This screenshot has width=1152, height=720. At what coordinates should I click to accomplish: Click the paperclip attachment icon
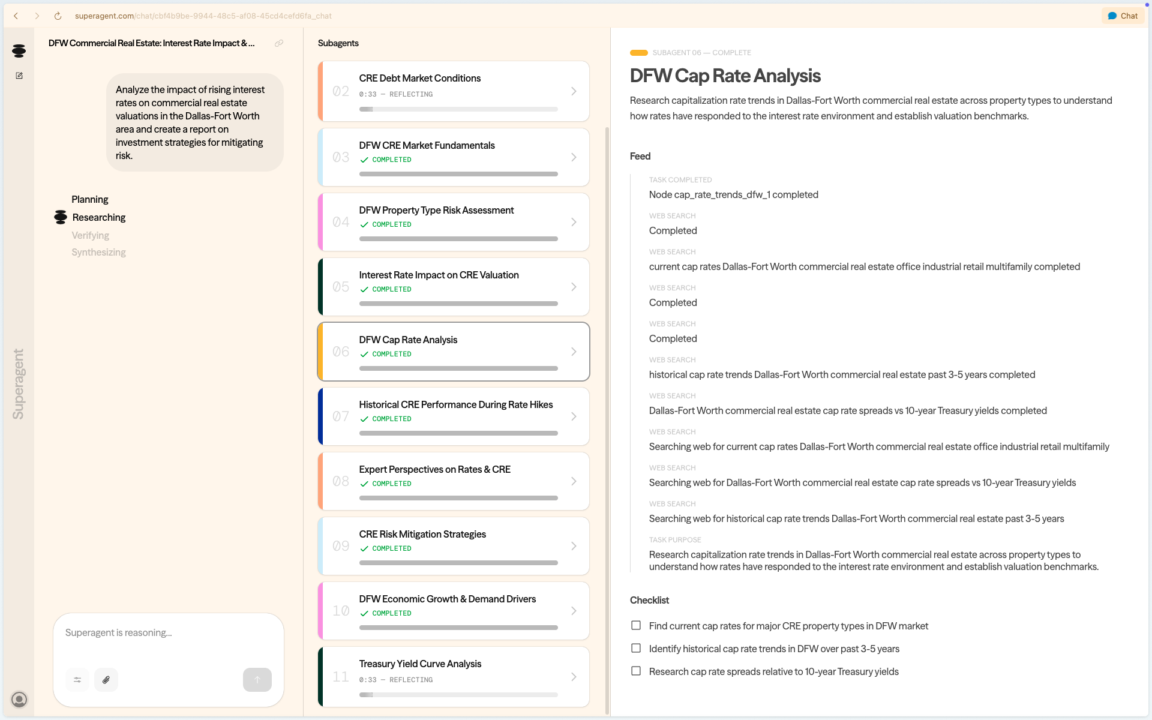tap(106, 680)
